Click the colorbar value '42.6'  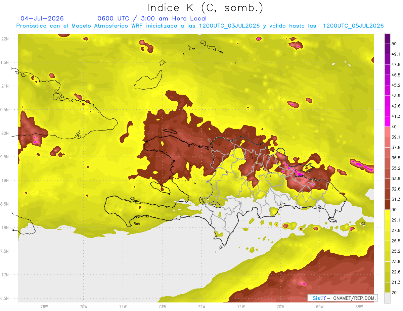coord(396,106)
